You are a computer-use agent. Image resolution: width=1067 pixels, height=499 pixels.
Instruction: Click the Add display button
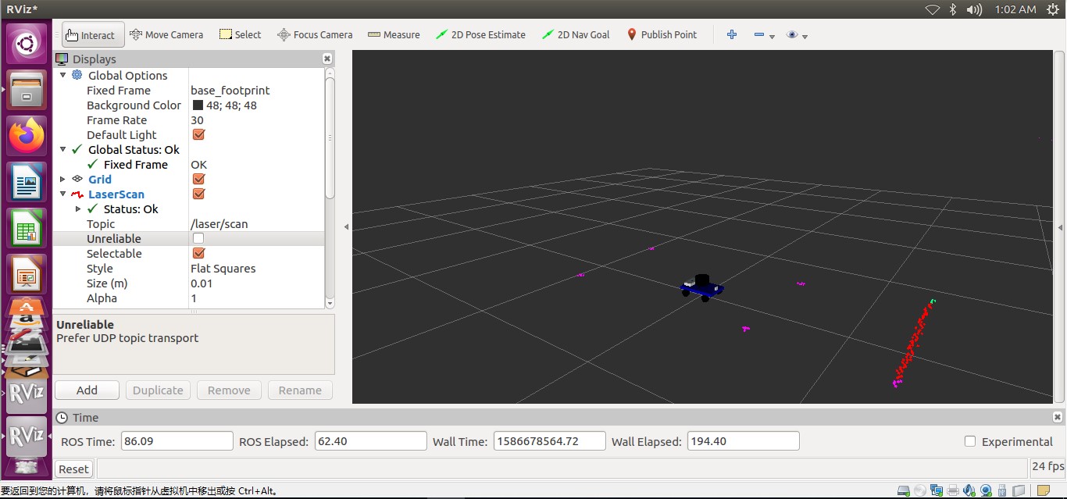[x=87, y=390]
